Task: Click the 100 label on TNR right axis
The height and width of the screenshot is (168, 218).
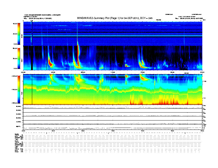Action: pyautogui.click(x=205, y=81)
